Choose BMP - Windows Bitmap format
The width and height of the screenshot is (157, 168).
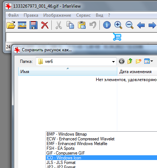(x=101, y=134)
